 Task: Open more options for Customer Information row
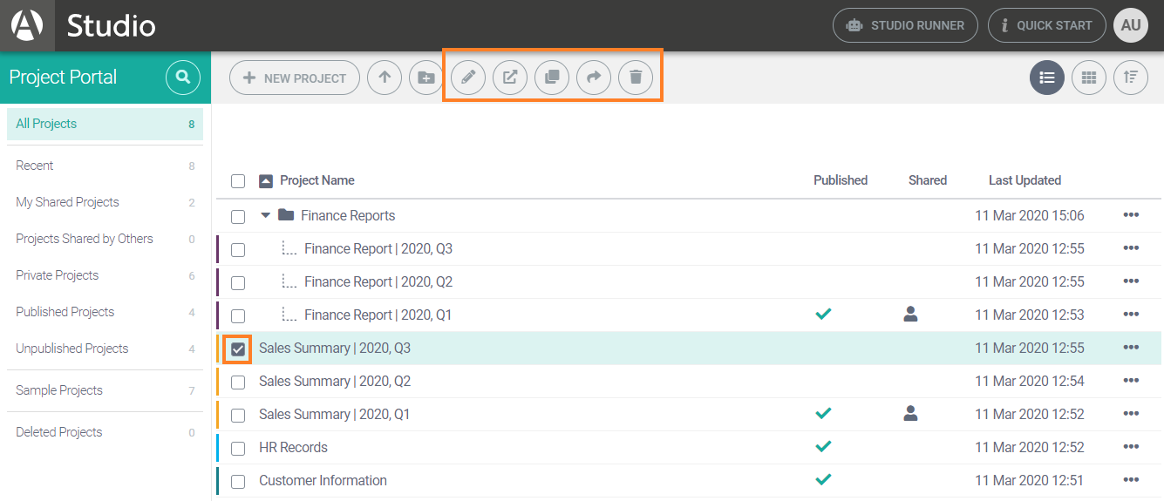[1131, 480]
